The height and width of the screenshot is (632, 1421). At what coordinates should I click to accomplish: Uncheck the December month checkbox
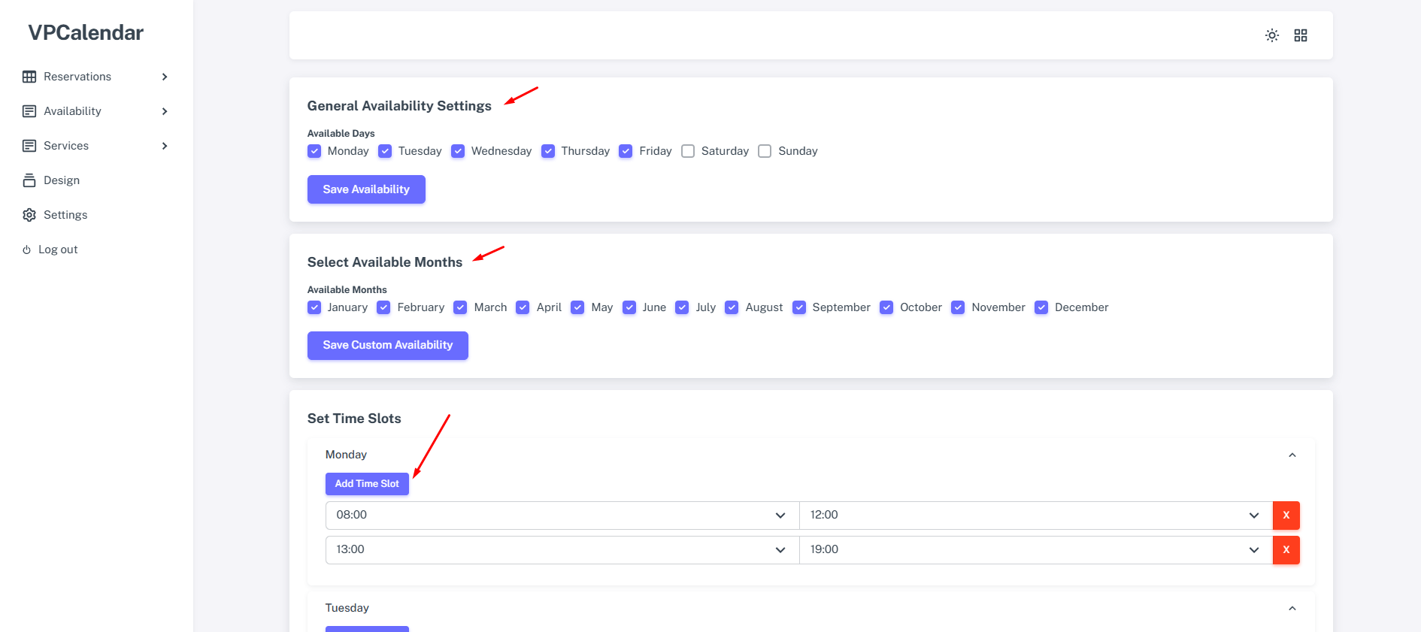[x=1041, y=307]
